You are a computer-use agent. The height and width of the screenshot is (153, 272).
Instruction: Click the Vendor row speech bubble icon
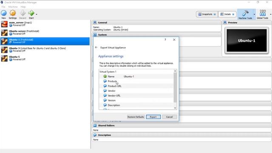pos(105,91)
